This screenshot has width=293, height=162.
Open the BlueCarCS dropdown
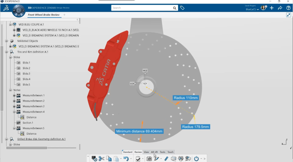[x=252, y=9]
